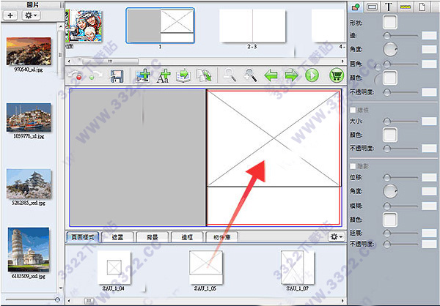440x306 pixels.
Task: Open the shapes properties tab icon
Action: click(x=356, y=7)
